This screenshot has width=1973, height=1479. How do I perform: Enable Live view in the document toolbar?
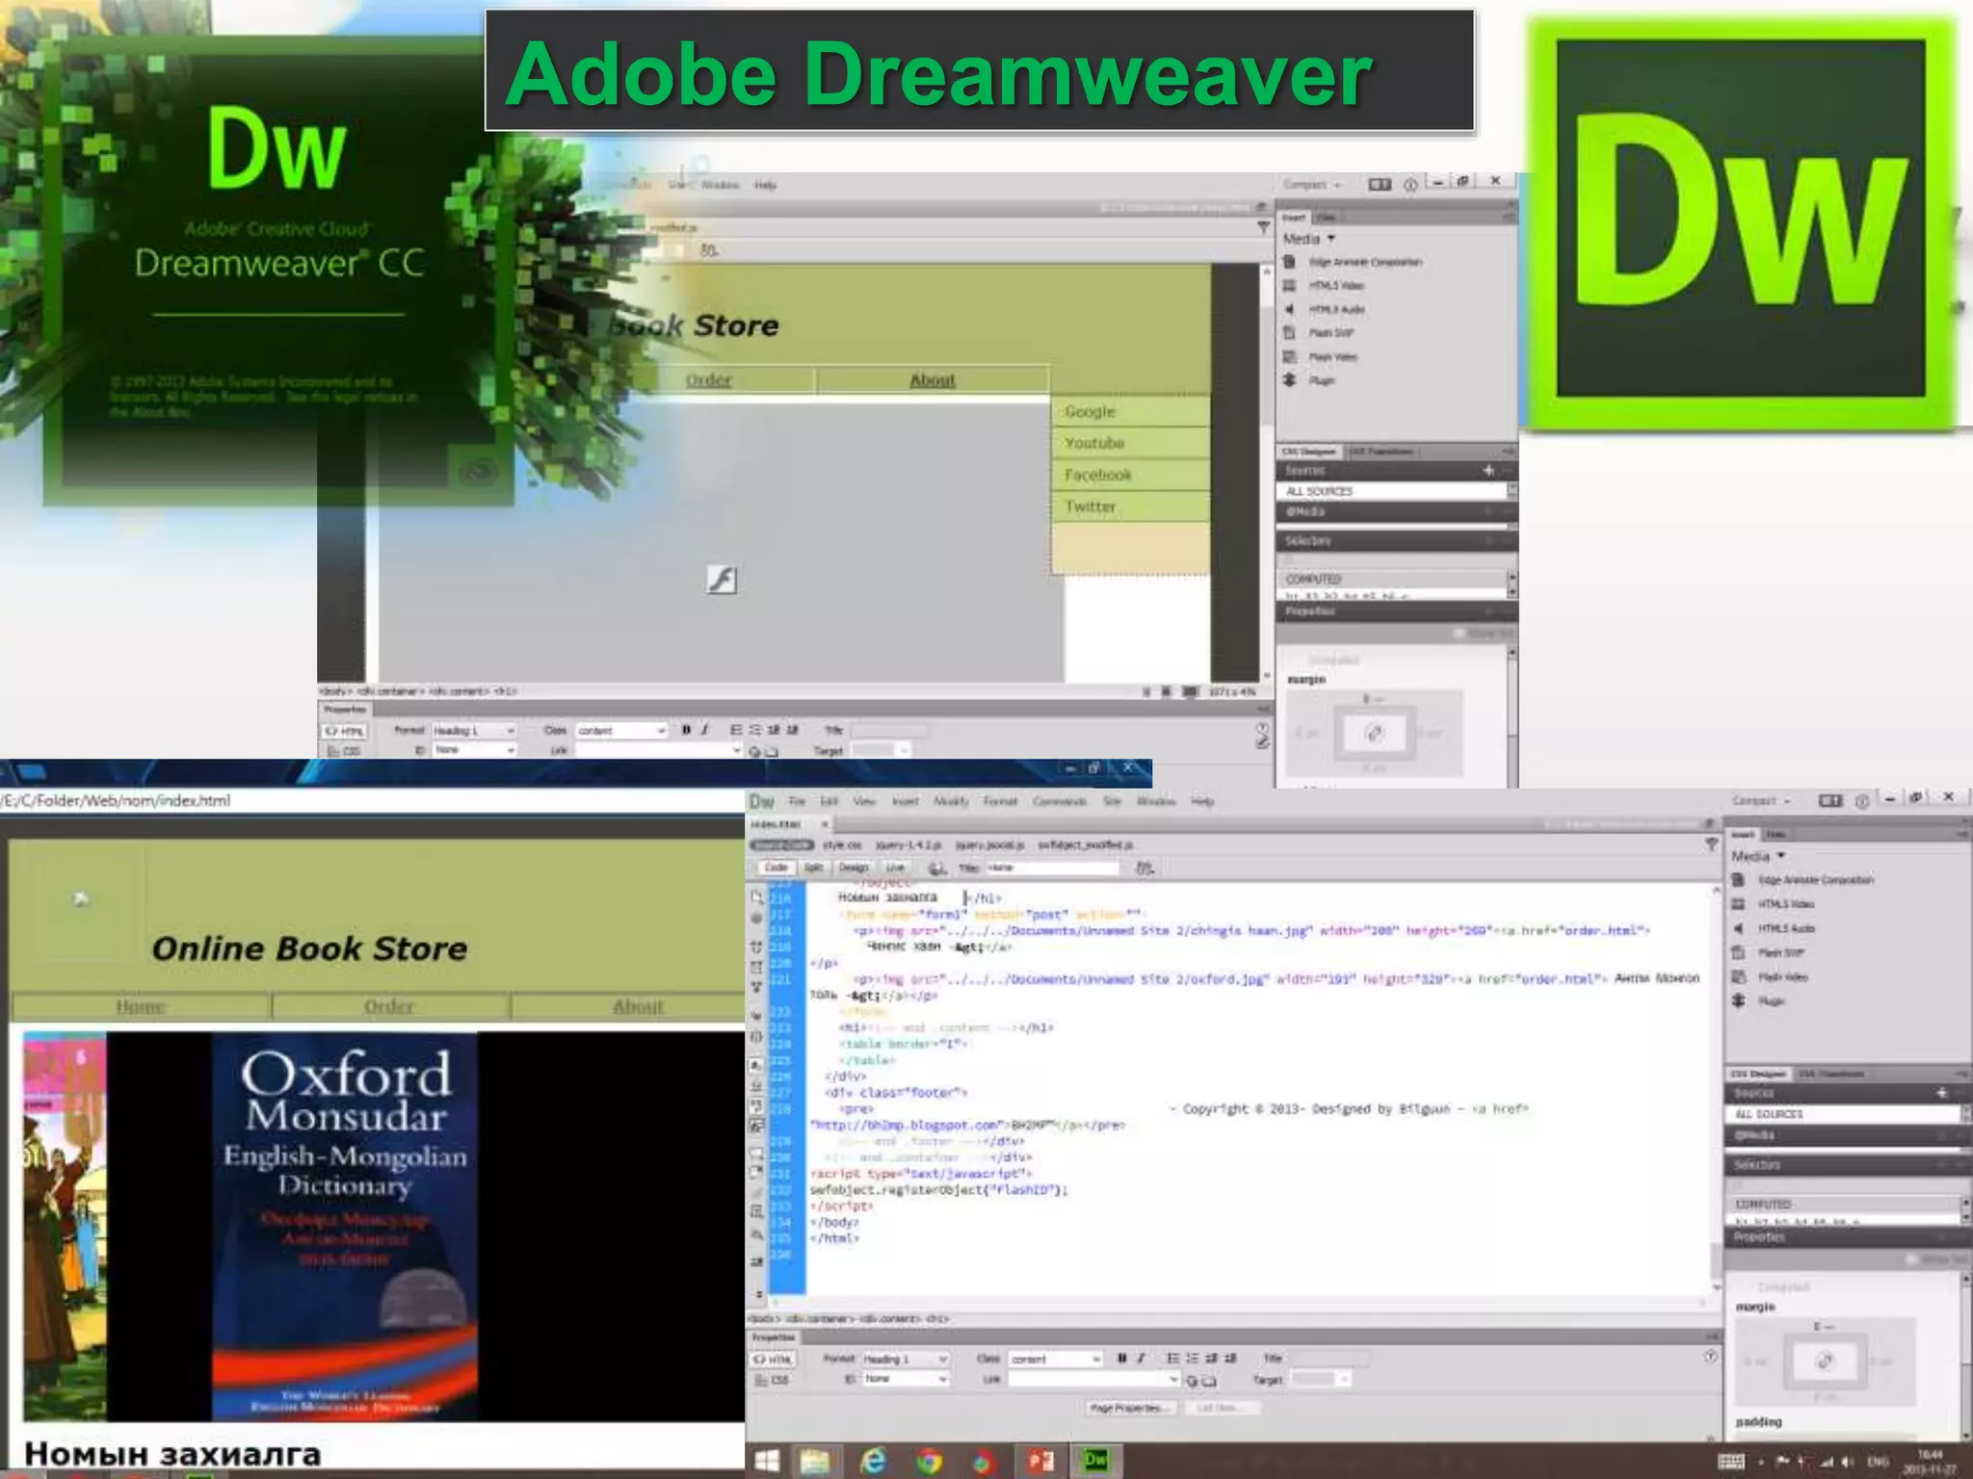click(895, 868)
